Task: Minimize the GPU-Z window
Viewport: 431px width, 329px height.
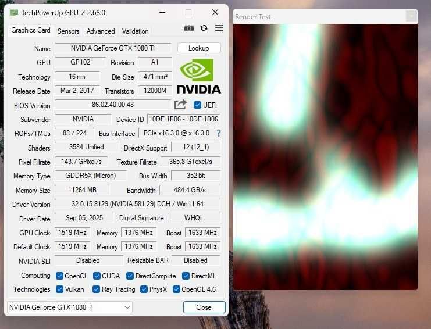Action: [x=162, y=13]
